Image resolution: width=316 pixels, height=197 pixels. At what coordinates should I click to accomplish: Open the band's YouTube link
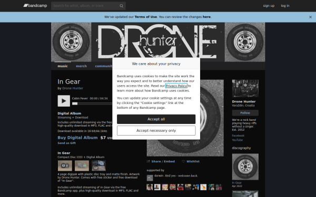tap(238, 140)
